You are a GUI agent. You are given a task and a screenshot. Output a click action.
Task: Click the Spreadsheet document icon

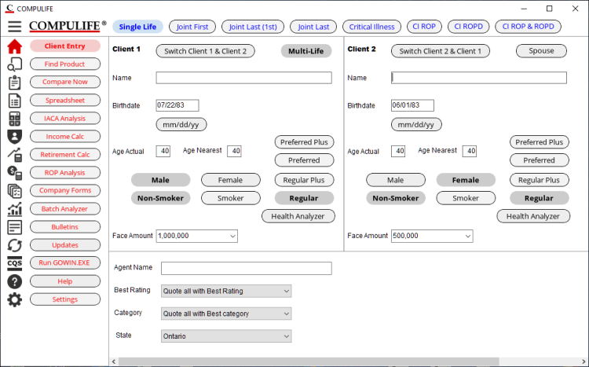(15, 101)
